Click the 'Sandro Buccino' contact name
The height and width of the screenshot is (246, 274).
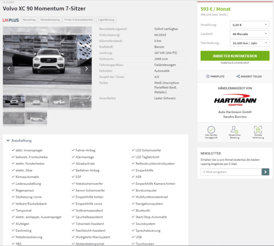tap(235, 117)
